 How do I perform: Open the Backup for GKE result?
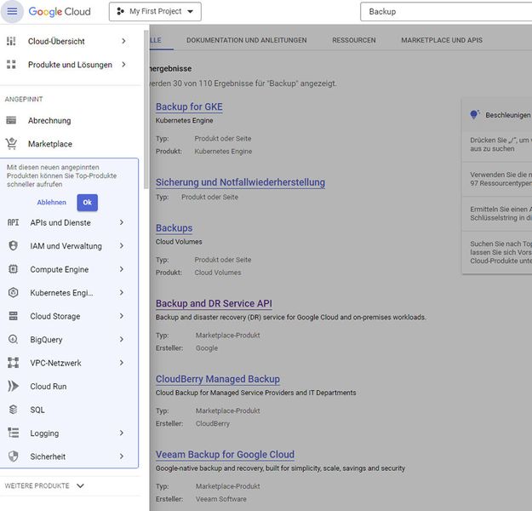tap(189, 106)
